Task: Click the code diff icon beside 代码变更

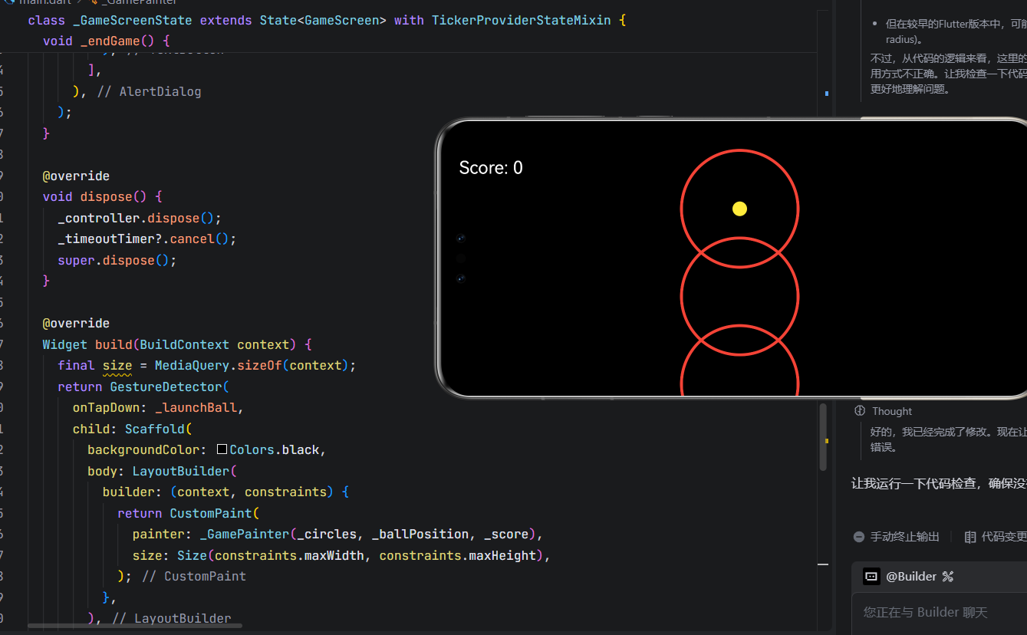Action: tap(970, 537)
